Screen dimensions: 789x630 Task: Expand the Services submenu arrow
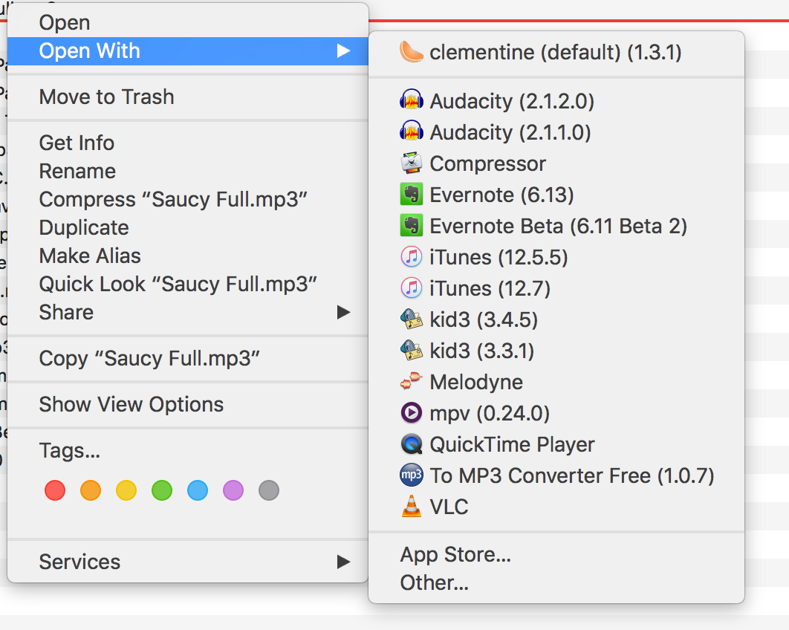click(342, 562)
